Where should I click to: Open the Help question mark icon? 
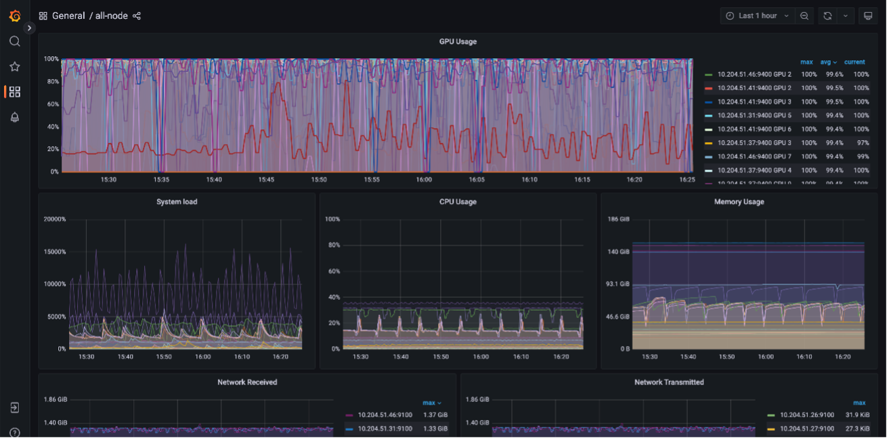point(14,433)
